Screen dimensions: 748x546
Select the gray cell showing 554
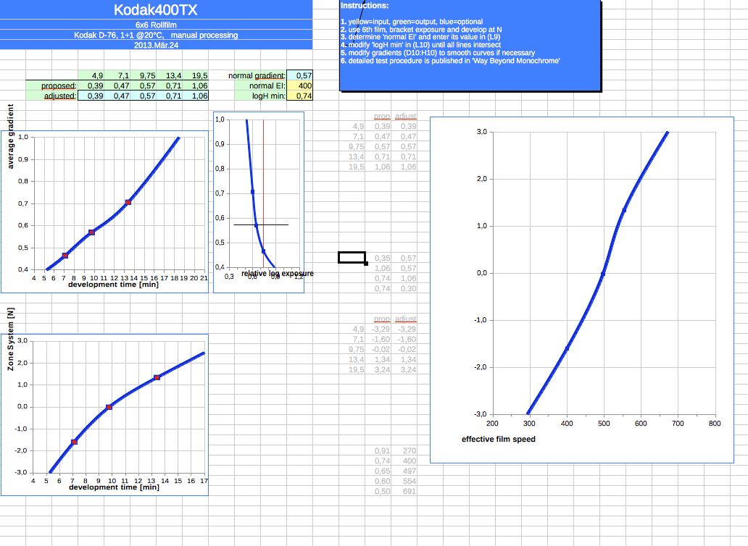coord(404,482)
